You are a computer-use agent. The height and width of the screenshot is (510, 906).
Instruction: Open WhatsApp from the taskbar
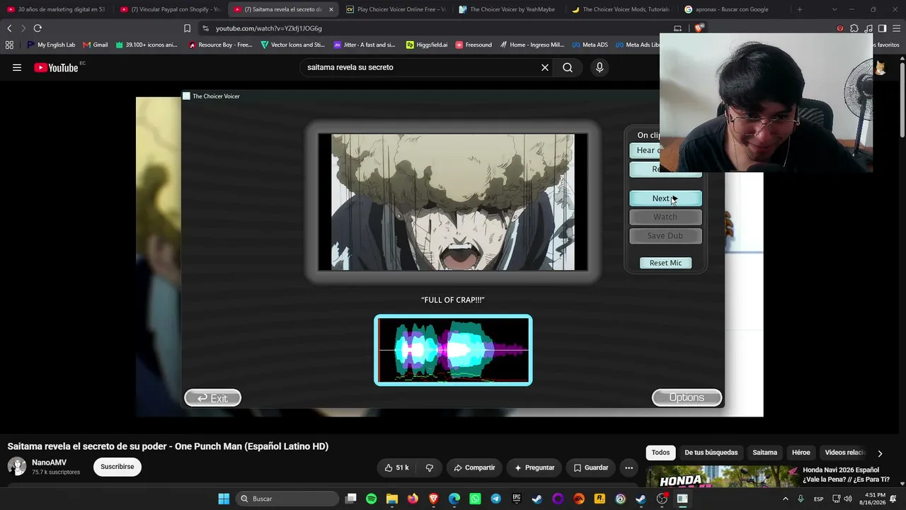[475, 499]
